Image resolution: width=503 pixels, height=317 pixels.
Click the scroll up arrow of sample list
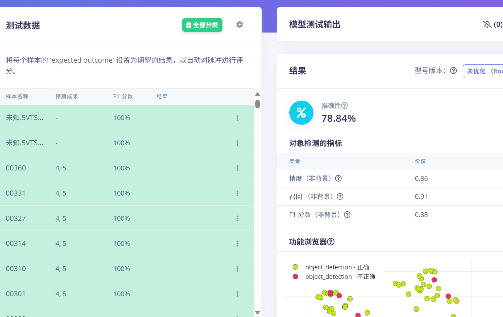(x=258, y=95)
